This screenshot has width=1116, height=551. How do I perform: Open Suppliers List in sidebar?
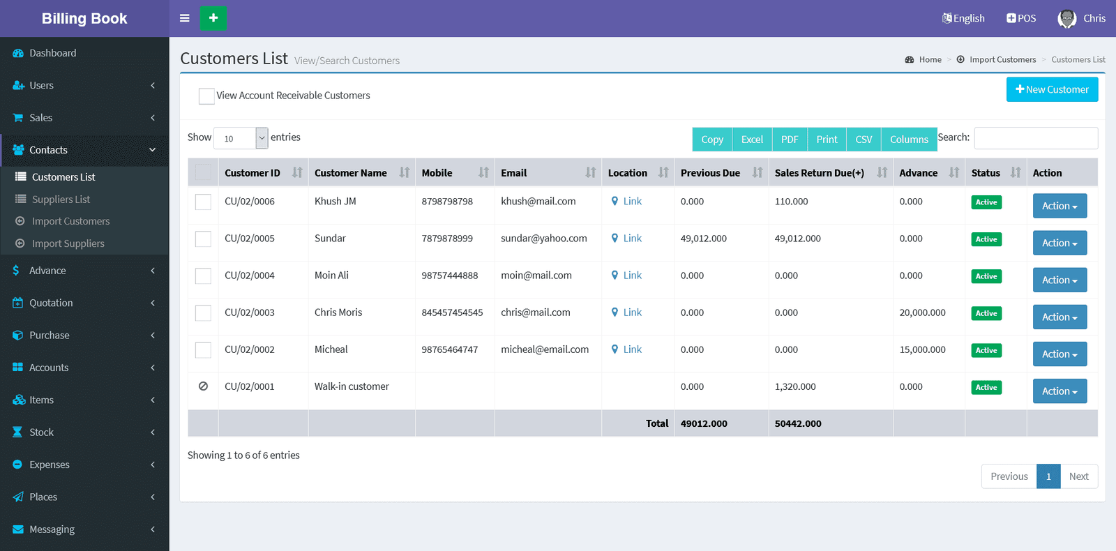pos(61,199)
